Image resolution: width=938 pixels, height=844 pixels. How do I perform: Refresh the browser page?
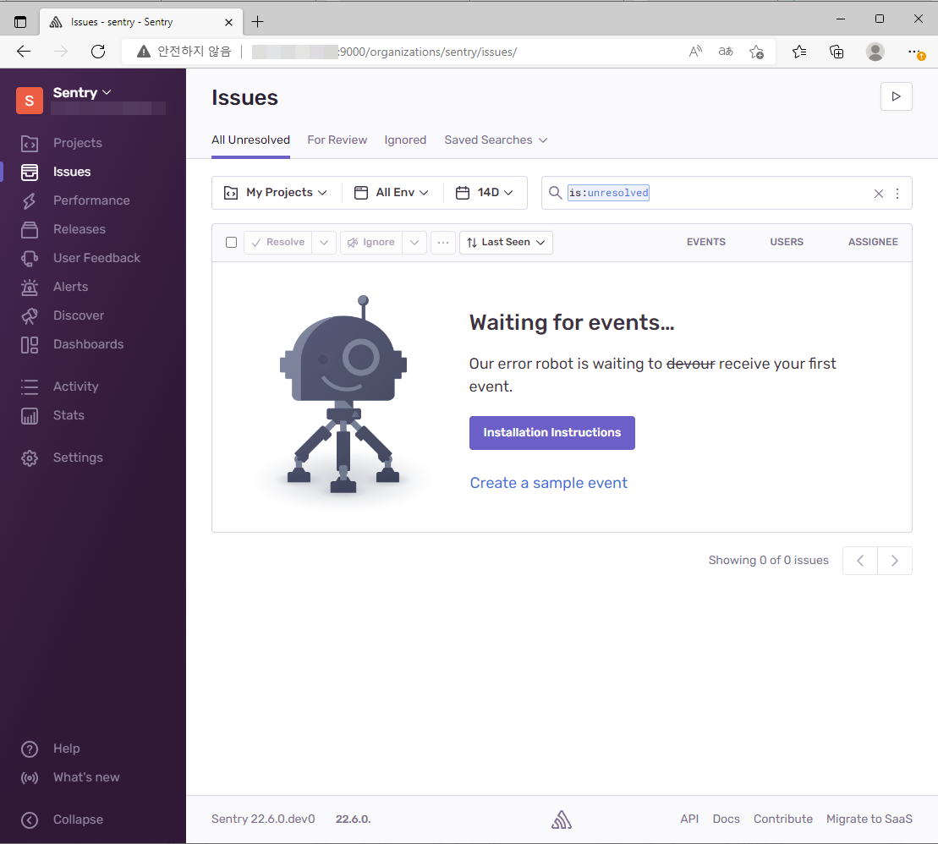click(98, 52)
